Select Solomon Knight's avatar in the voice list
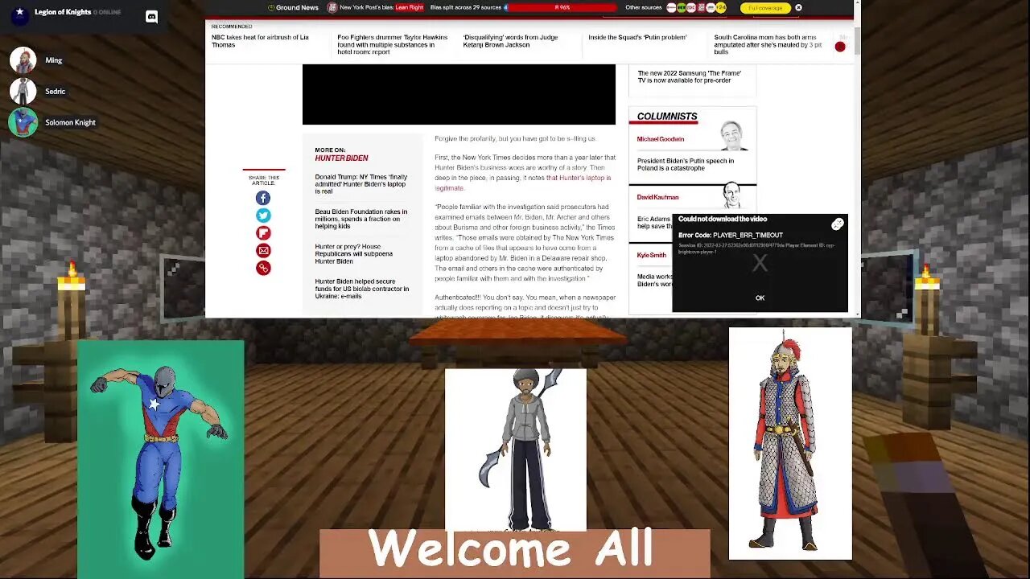This screenshot has height=579, width=1030. coord(23,122)
